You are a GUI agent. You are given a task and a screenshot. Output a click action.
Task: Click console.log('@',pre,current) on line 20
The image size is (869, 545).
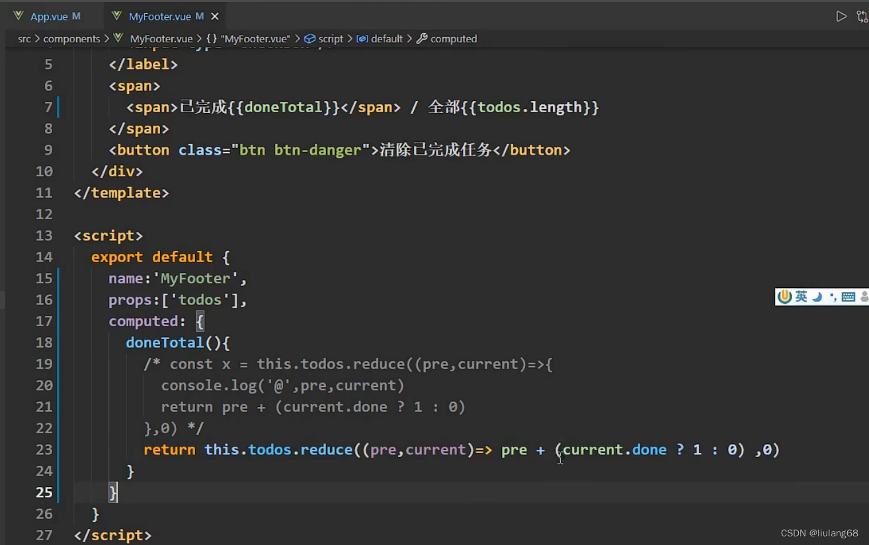pos(282,385)
